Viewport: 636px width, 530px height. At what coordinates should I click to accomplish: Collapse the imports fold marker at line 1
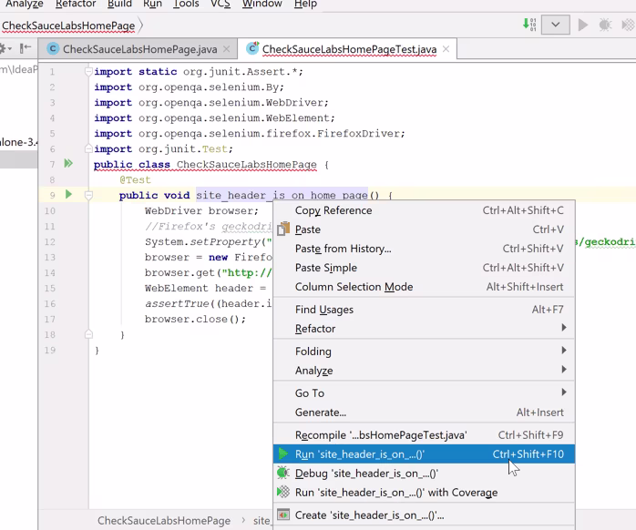[88, 71]
